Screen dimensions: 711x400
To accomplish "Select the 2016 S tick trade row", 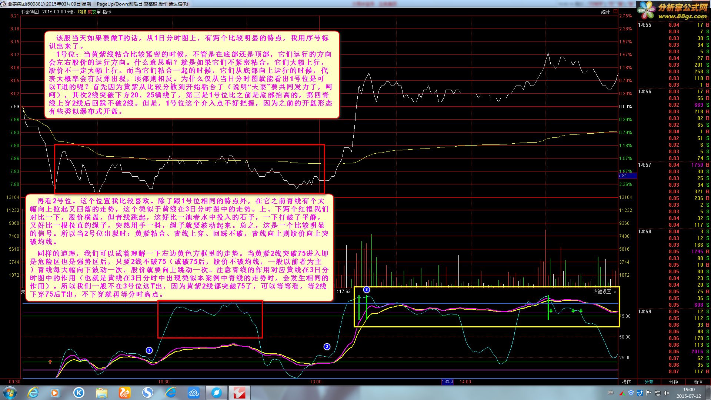I will click(x=674, y=351).
